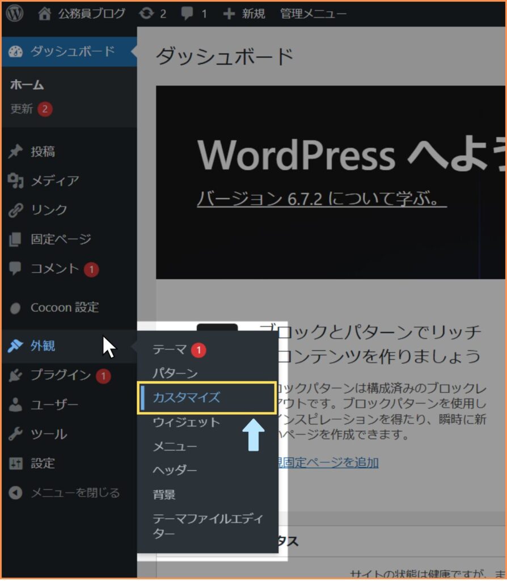Go to ホーム submenu item
Viewport: 507px width, 581px height.
[27, 85]
